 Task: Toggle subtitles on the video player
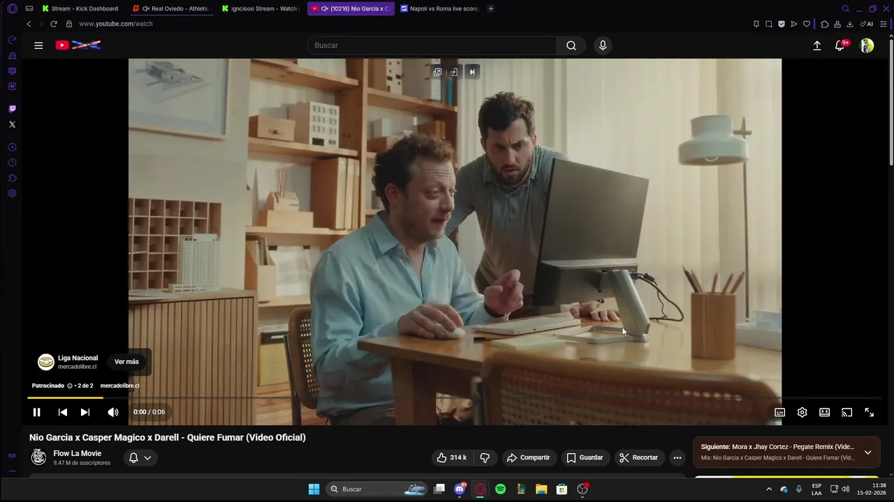(779, 412)
